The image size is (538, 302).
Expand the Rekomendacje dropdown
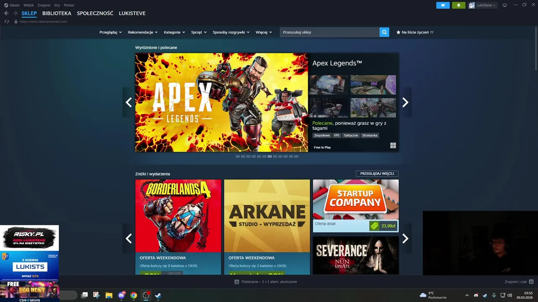[x=143, y=32]
